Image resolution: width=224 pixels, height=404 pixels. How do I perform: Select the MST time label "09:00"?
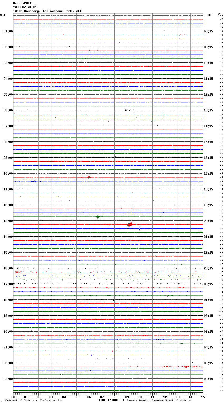[8, 158]
